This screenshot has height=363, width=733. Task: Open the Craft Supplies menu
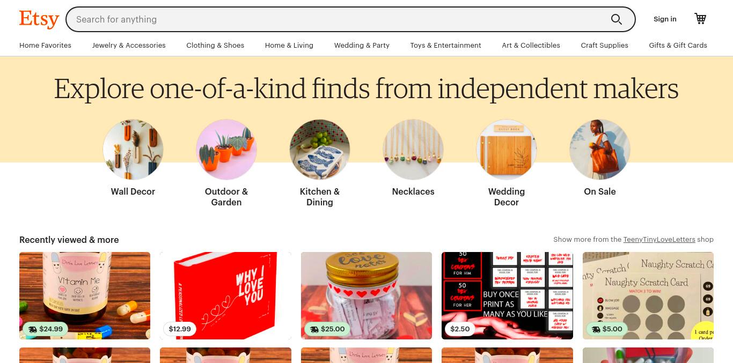604,46
